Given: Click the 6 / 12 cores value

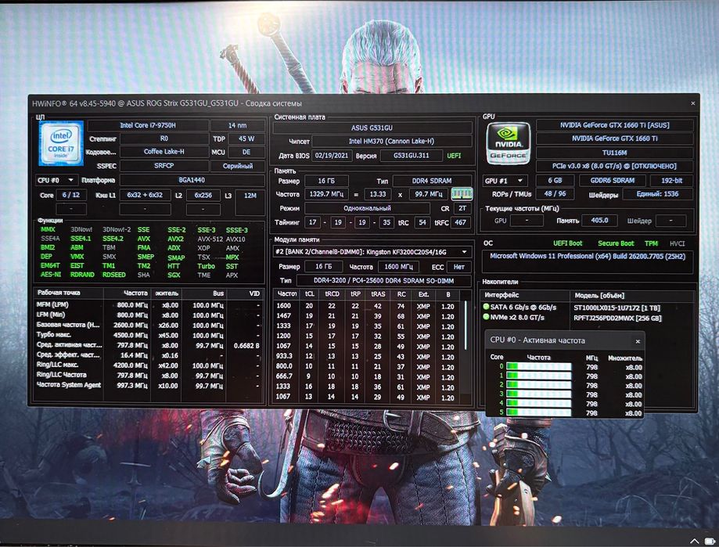Looking at the screenshot, I should tap(71, 195).
